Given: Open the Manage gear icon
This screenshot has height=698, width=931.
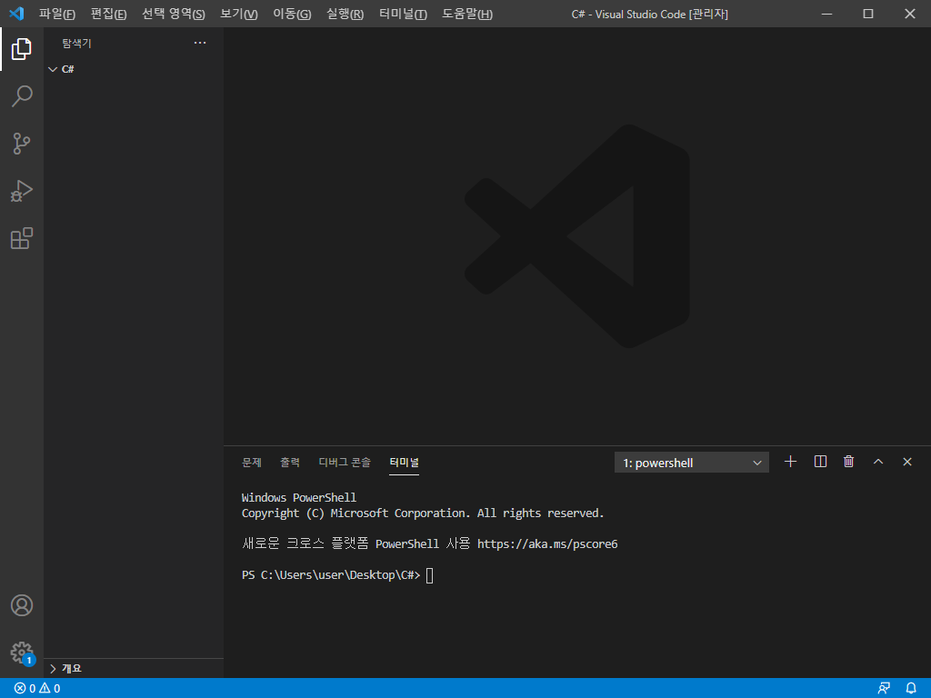Looking at the screenshot, I should pos(22,653).
